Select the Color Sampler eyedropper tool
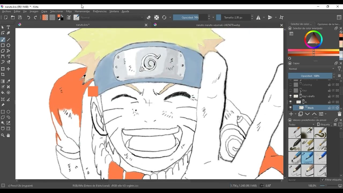Screen dimensions: 343x193 coord(8,81)
